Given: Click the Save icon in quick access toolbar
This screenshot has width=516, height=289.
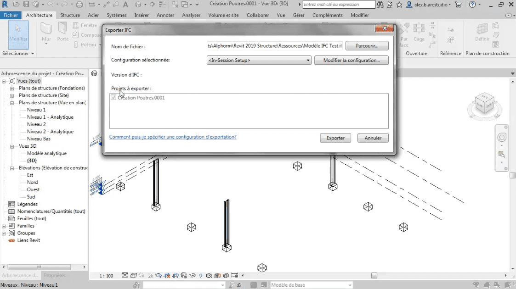Looking at the screenshot, I should coord(26,5).
